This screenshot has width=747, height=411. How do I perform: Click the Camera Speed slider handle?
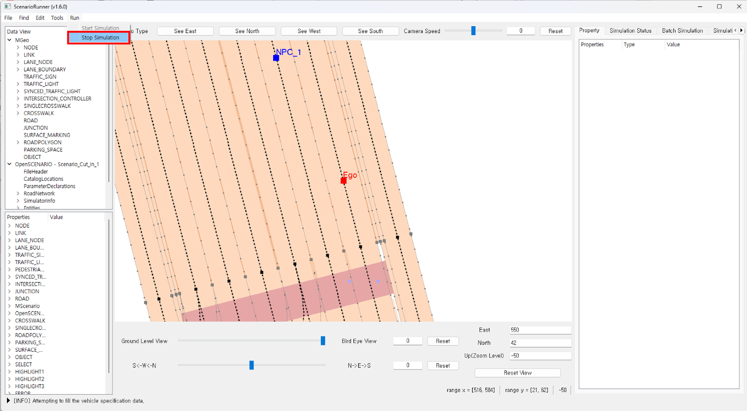[473, 31]
